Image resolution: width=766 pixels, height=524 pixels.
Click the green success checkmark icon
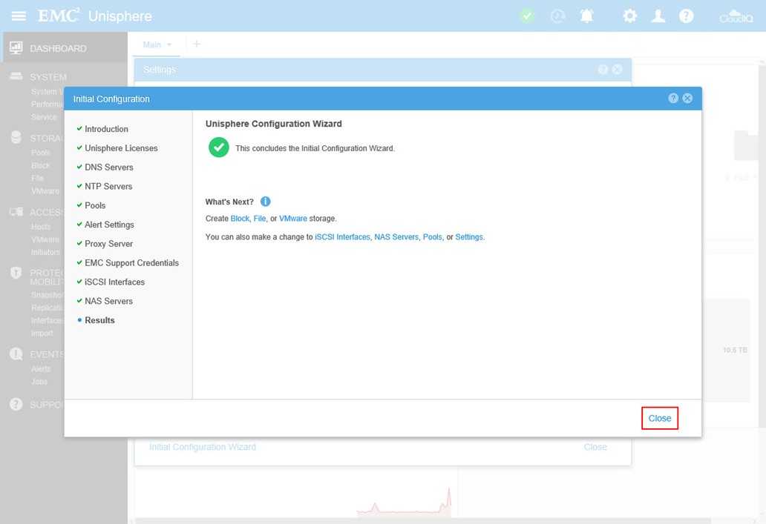pos(219,147)
